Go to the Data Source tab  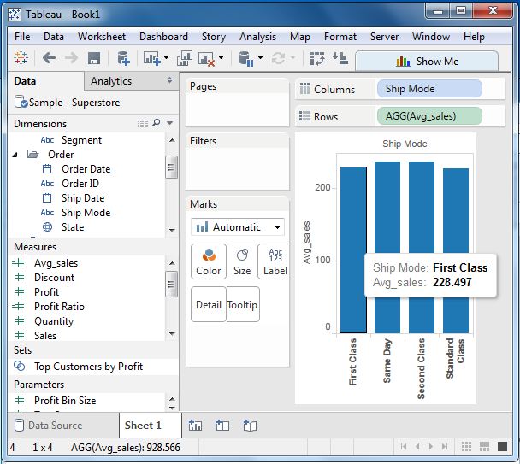[55, 425]
